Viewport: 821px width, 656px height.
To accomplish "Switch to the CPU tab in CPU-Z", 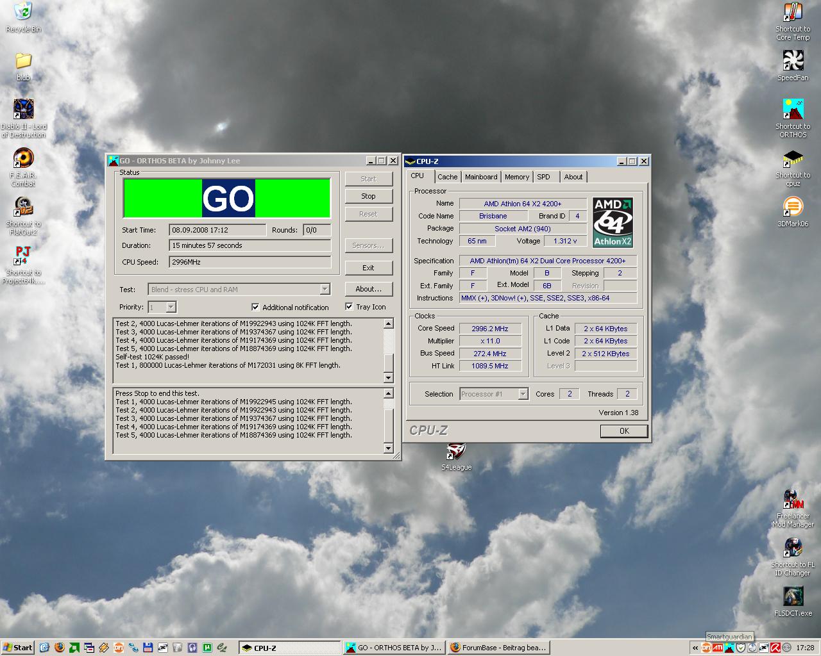I will coord(418,176).
